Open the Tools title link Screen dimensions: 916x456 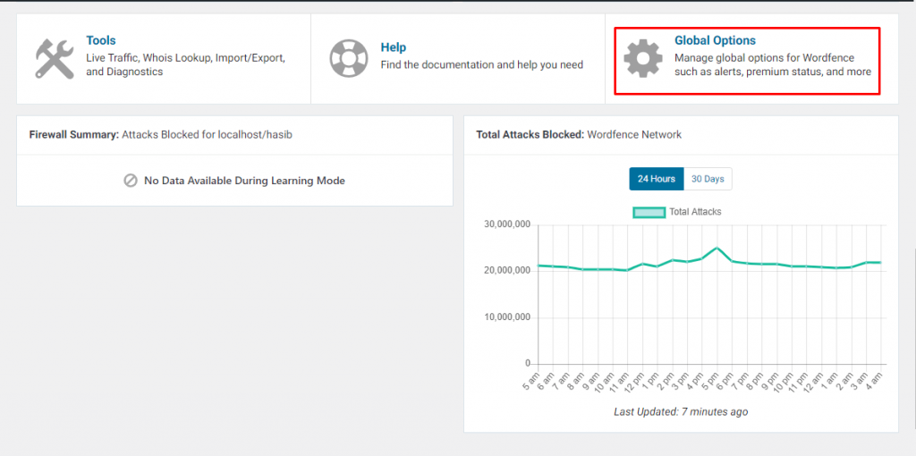pos(100,40)
